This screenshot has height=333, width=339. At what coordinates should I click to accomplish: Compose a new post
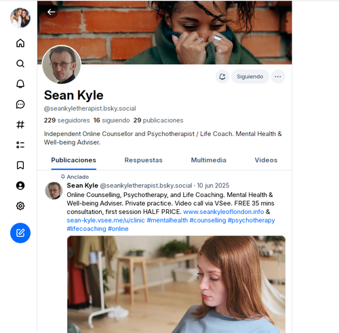20,233
